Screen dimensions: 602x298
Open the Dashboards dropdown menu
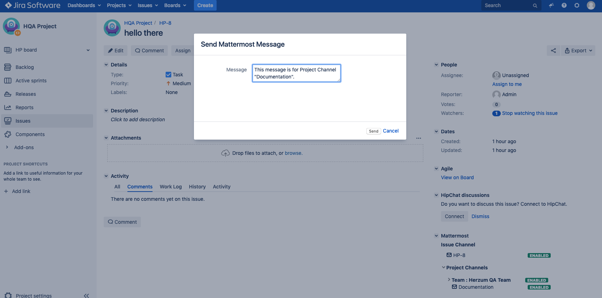[x=84, y=5]
